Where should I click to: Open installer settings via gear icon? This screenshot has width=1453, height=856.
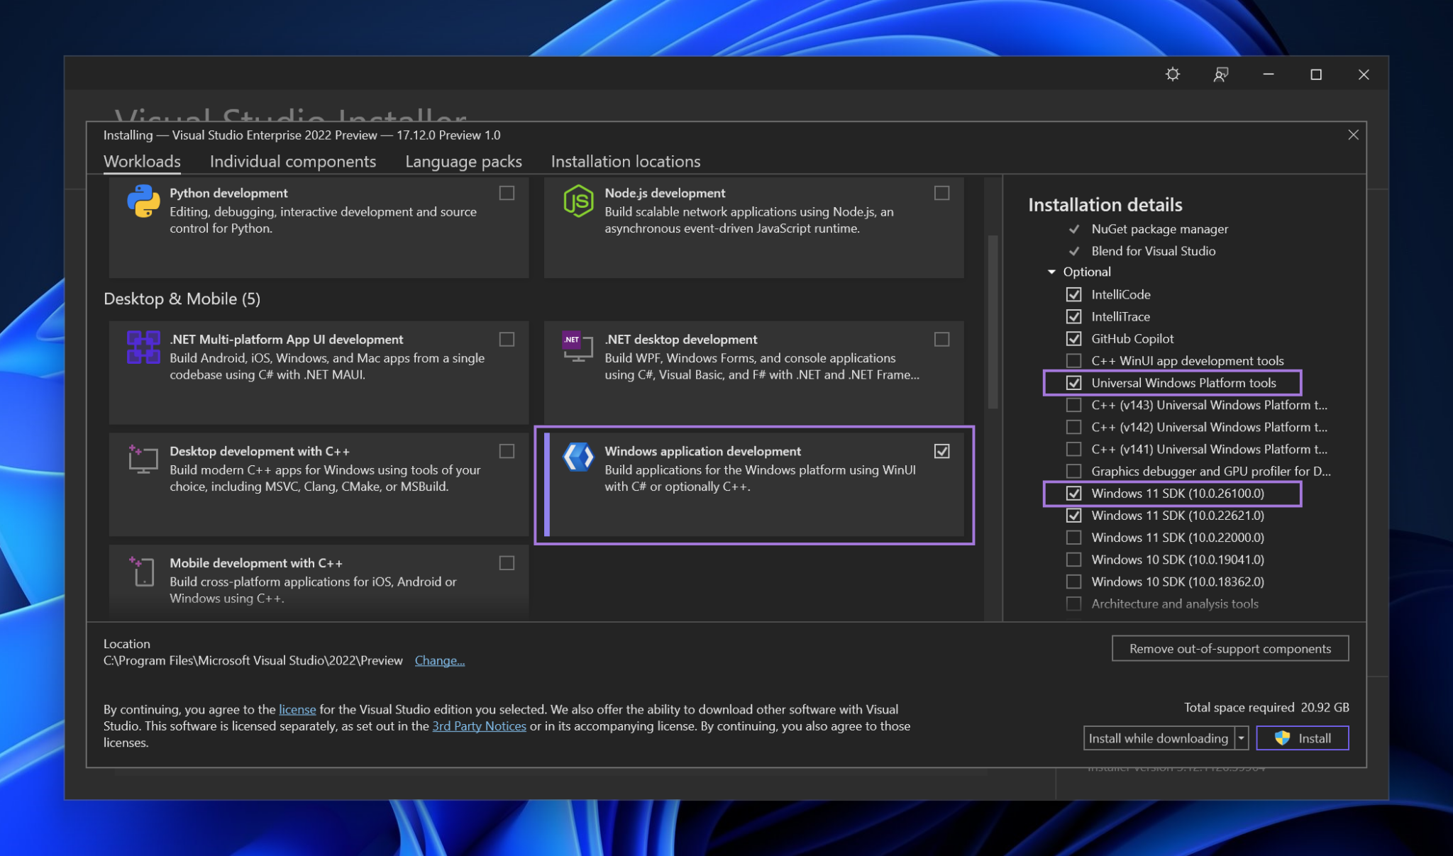click(1173, 74)
